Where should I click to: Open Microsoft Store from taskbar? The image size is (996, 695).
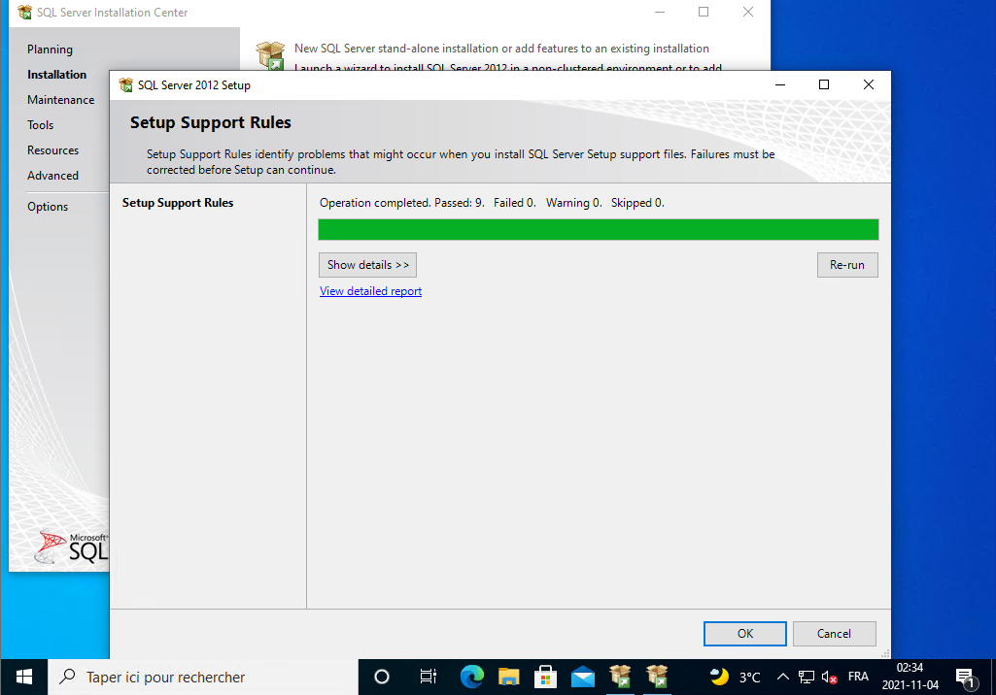point(546,677)
